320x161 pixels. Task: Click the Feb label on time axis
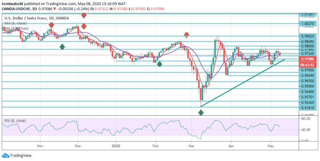point(156,146)
